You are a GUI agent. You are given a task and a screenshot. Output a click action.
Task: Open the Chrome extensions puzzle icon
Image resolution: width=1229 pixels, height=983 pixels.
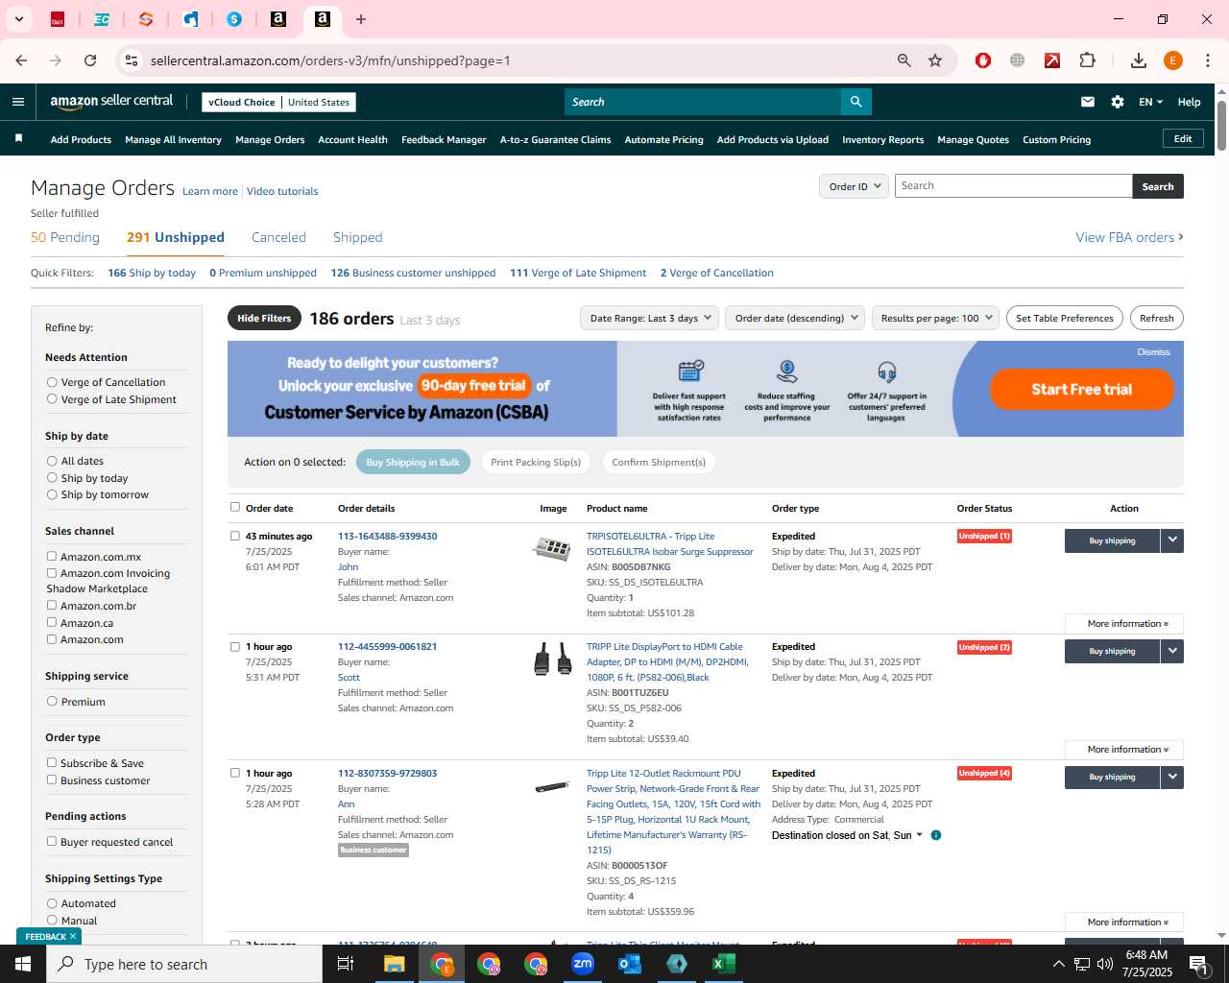(x=1088, y=60)
